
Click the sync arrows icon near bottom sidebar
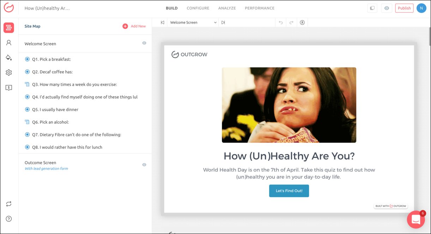[8, 204]
